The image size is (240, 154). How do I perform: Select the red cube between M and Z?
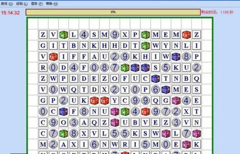click(187, 35)
